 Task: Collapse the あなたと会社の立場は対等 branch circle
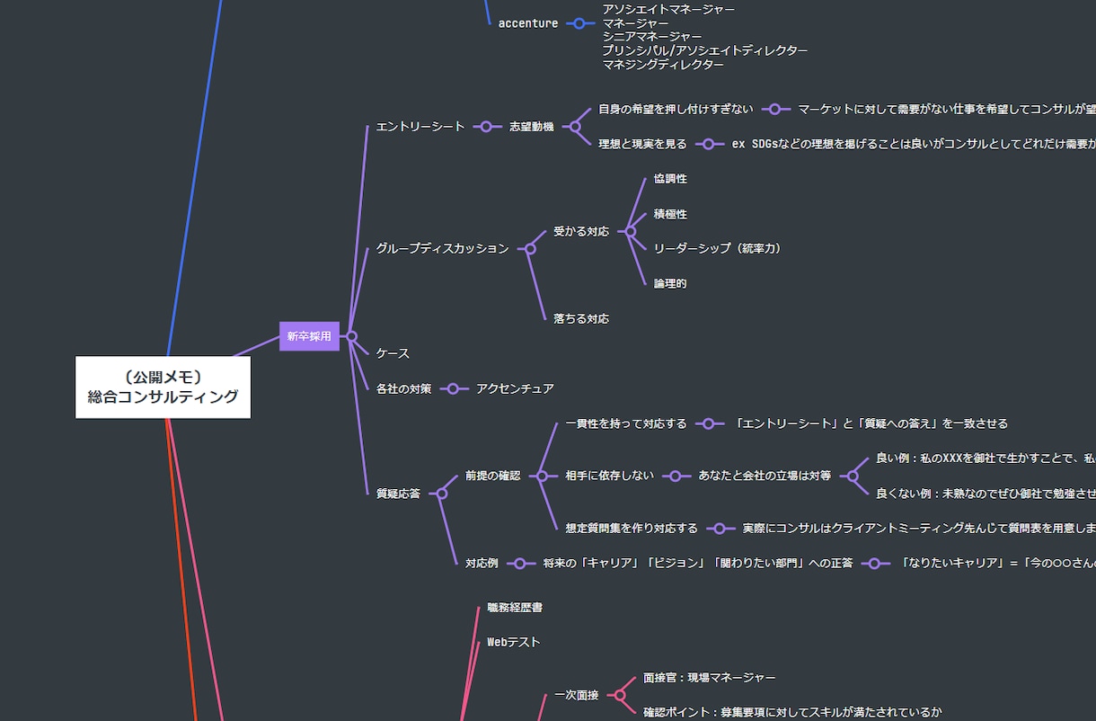point(853,476)
